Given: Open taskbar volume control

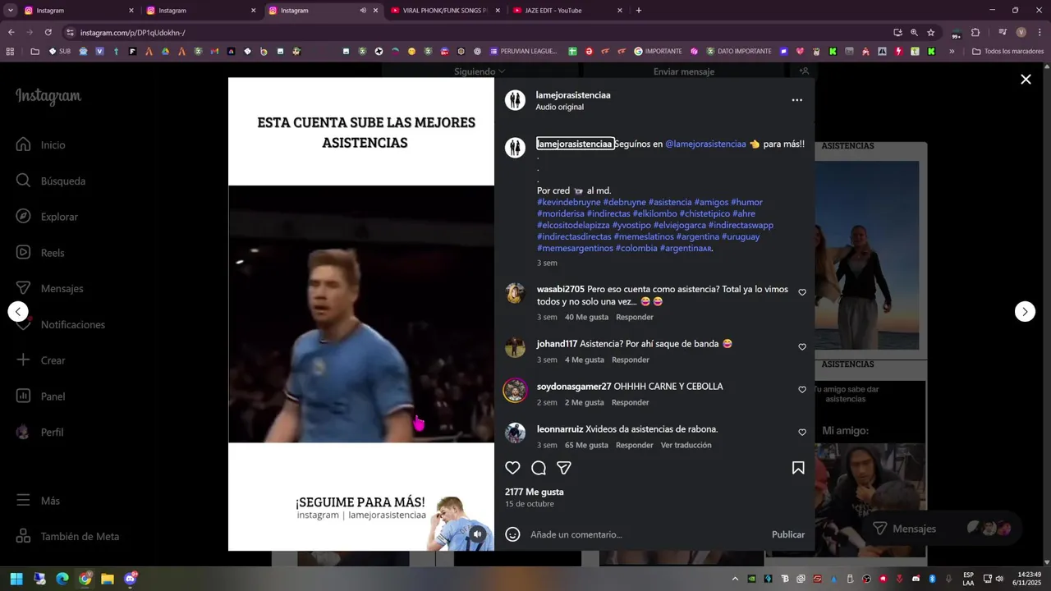Looking at the screenshot, I should (999, 579).
